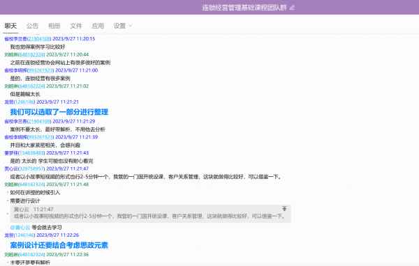The height and width of the screenshot is (266, 419).
Task: Click QQ number 1246146 in the 11:22:26 message
Action: [x=24, y=235]
